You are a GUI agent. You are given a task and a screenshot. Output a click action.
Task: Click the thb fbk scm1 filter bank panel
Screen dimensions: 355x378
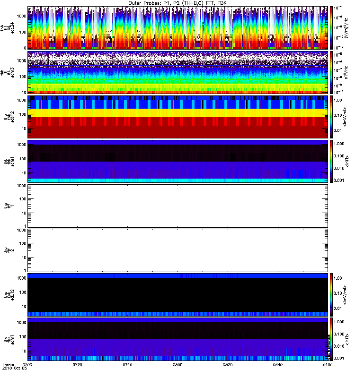coord(178,161)
